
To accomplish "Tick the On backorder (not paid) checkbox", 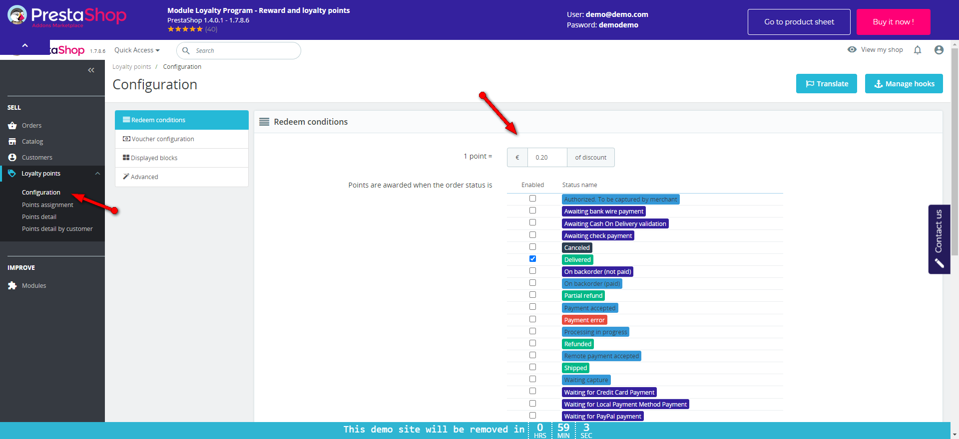I will tap(532, 271).
